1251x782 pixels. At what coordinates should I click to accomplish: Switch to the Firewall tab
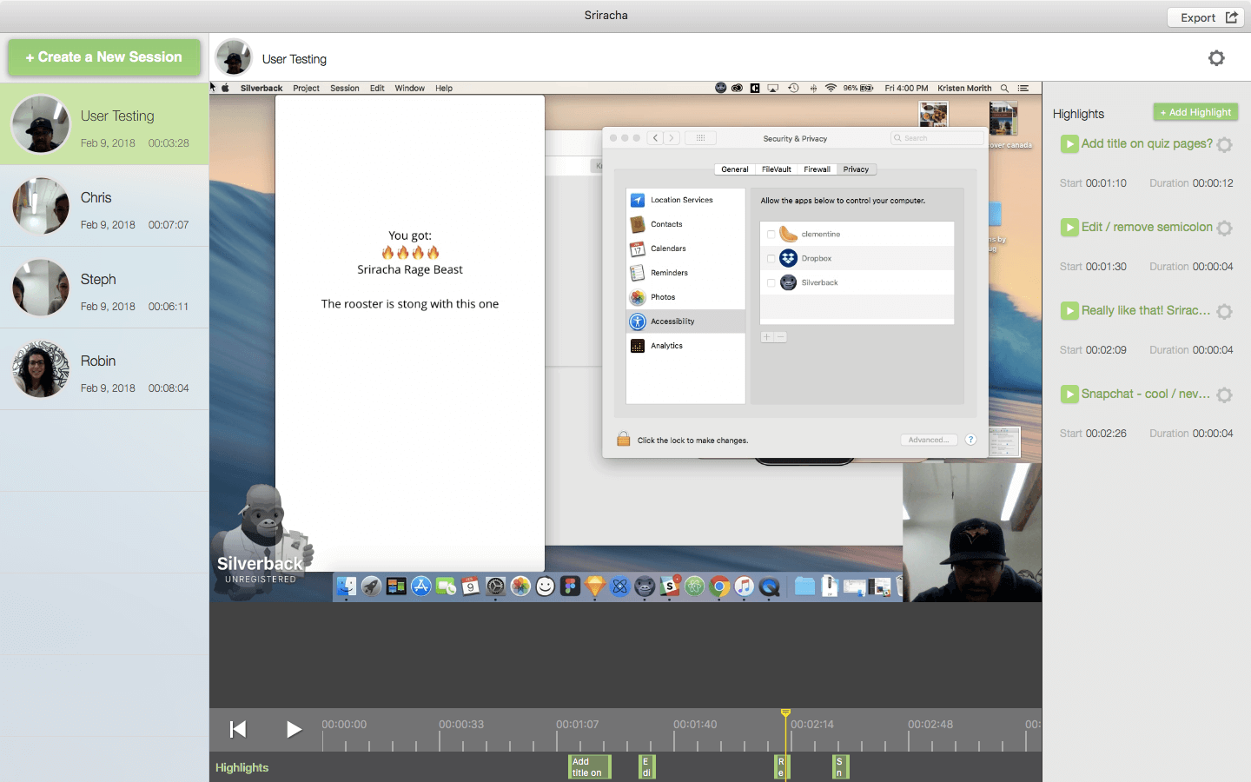coord(817,169)
